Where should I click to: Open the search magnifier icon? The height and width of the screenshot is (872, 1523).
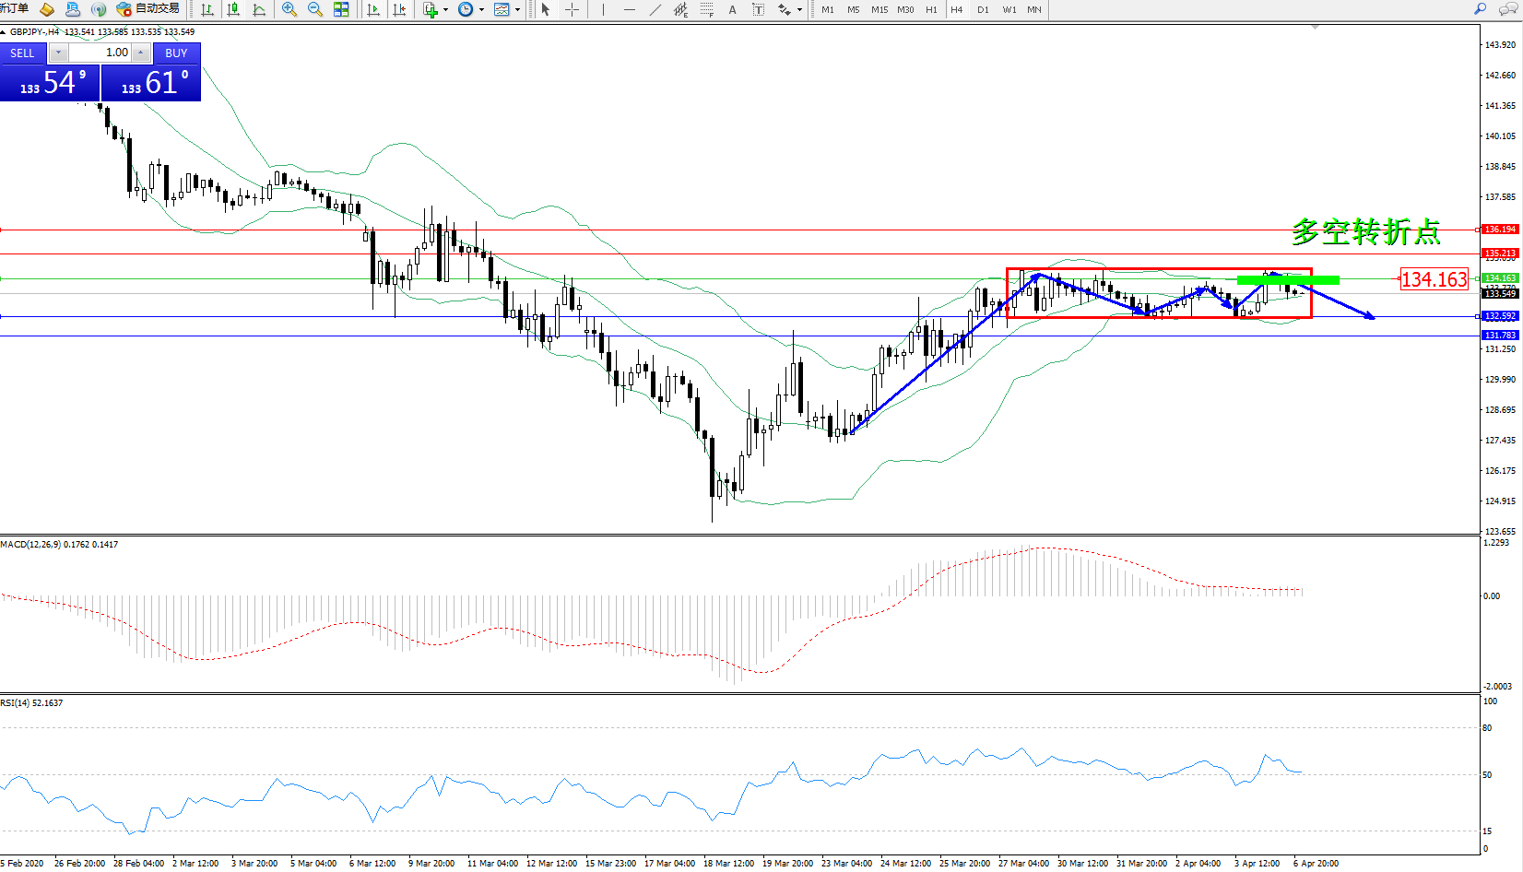(x=1480, y=9)
